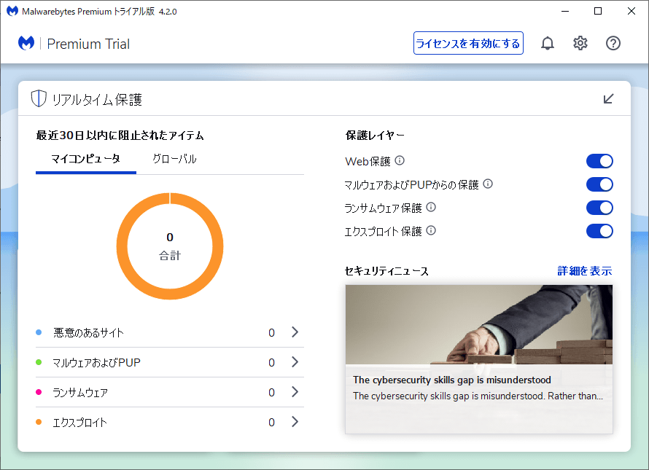The height and width of the screenshot is (470, 649).
Task: Click the security news article thumbnail image
Action: point(479,324)
